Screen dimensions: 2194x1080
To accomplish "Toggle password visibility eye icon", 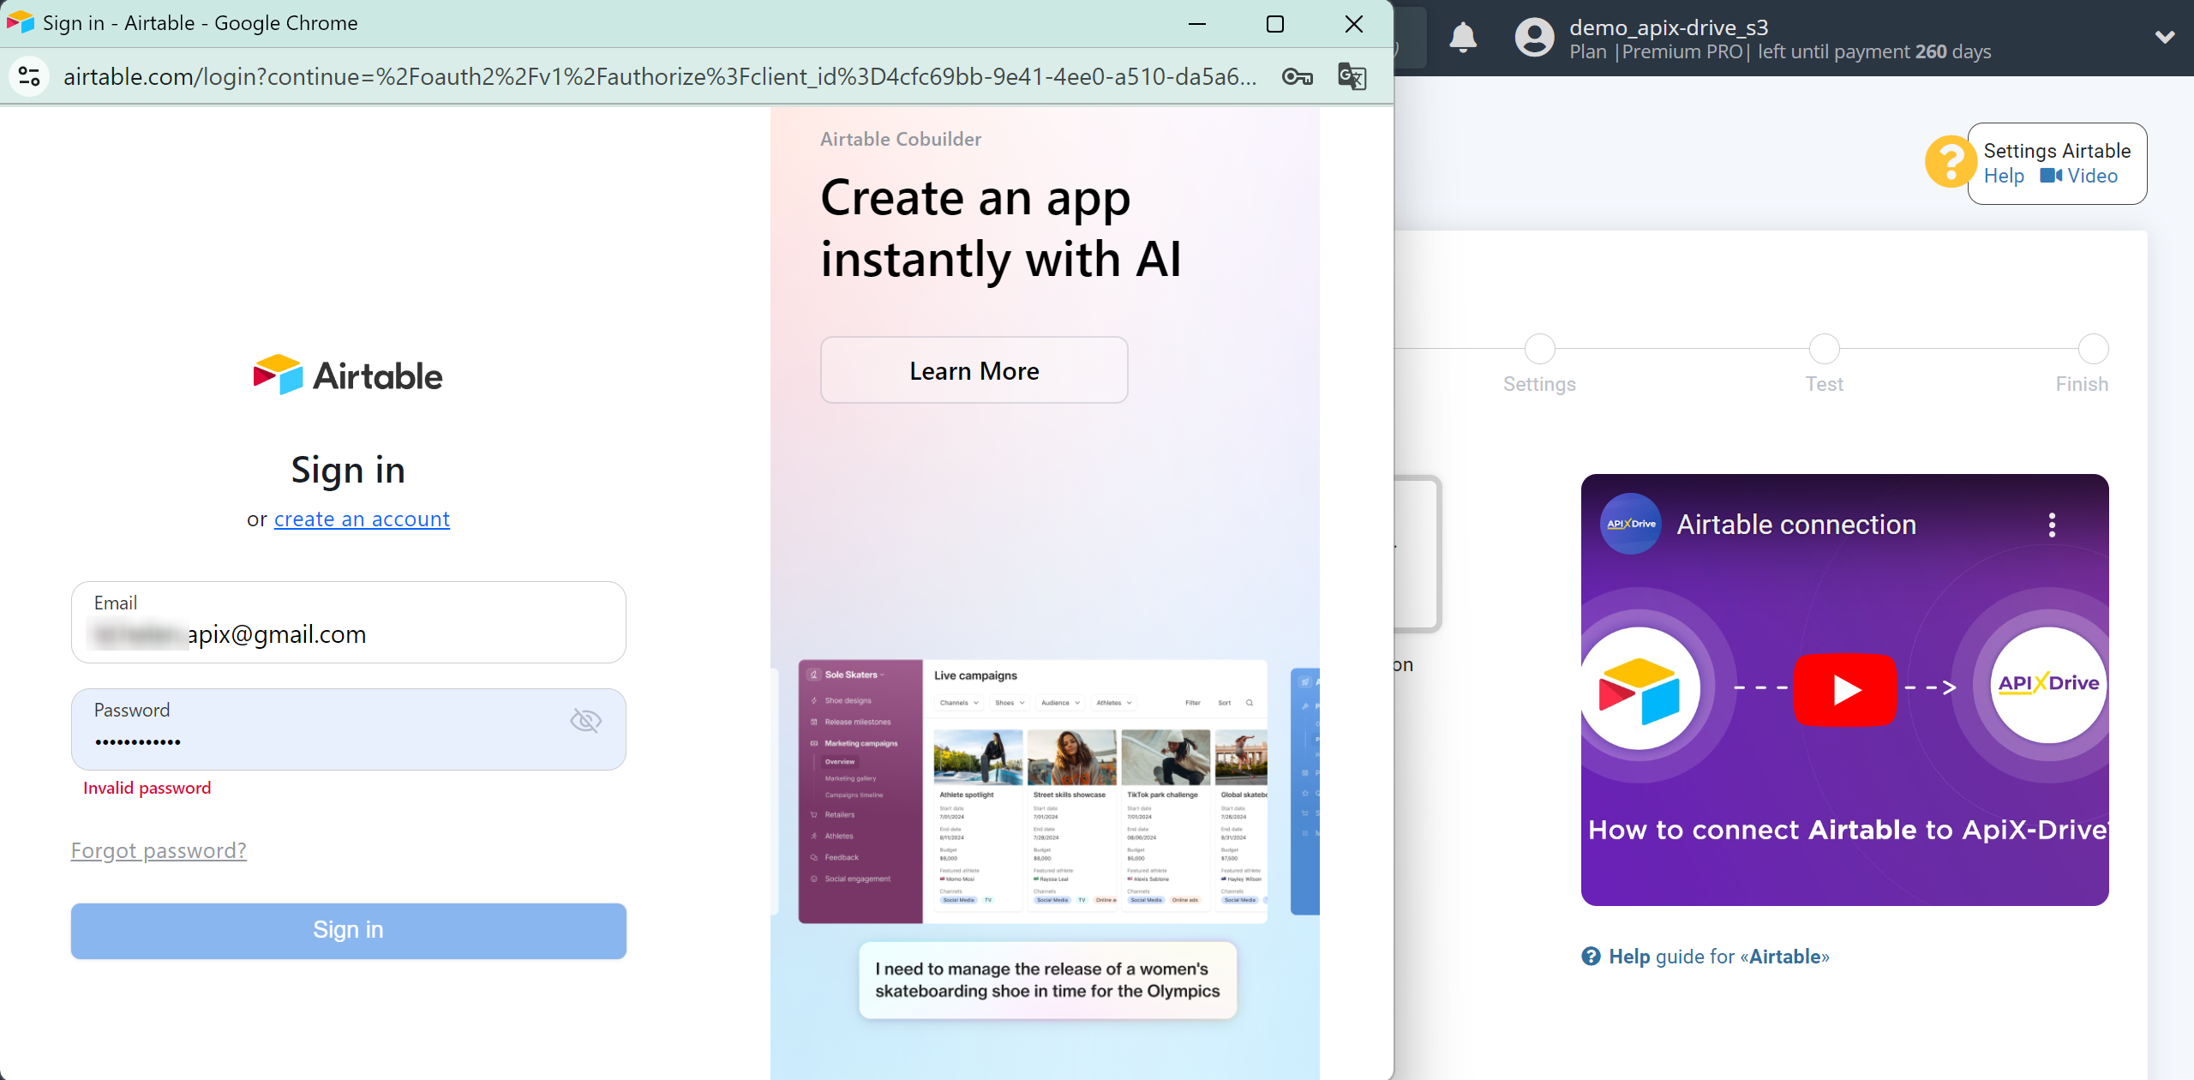I will click(x=586, y=721).
